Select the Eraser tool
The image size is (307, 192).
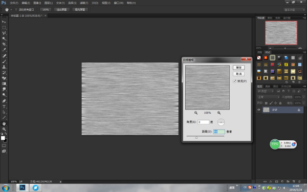tap(4, 78)
